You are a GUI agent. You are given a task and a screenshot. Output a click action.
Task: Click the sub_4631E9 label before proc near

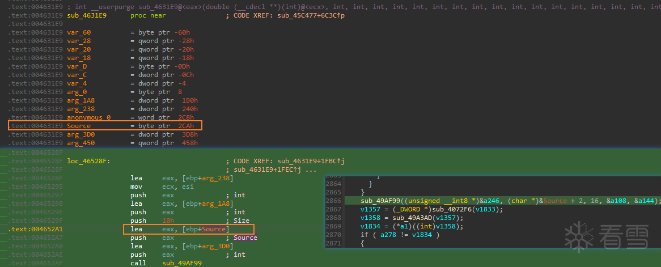(86, 15)
